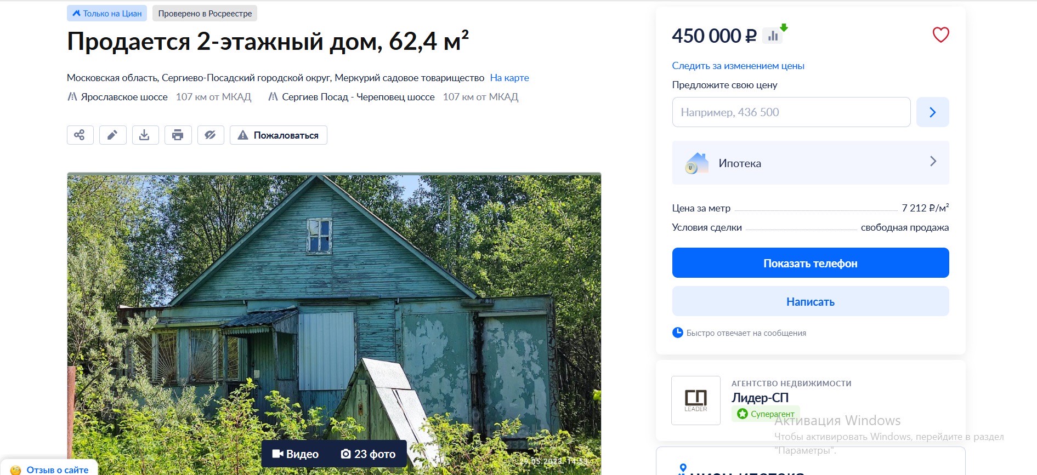This screenshot has height=475, width=1037.
Task: Submit offered price with the arrow button
Action: coord(932,112)
